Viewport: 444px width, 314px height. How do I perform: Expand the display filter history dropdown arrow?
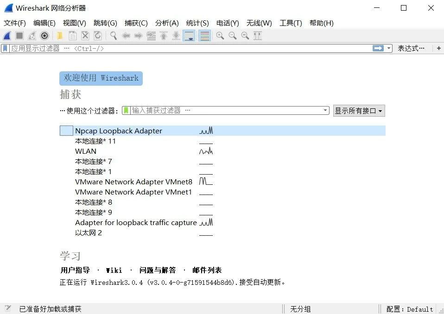tap(389, 48)
